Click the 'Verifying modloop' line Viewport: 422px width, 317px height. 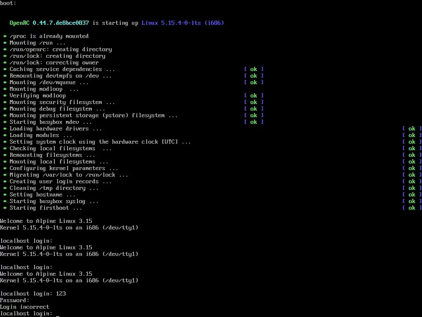click(x=38, y=96)
